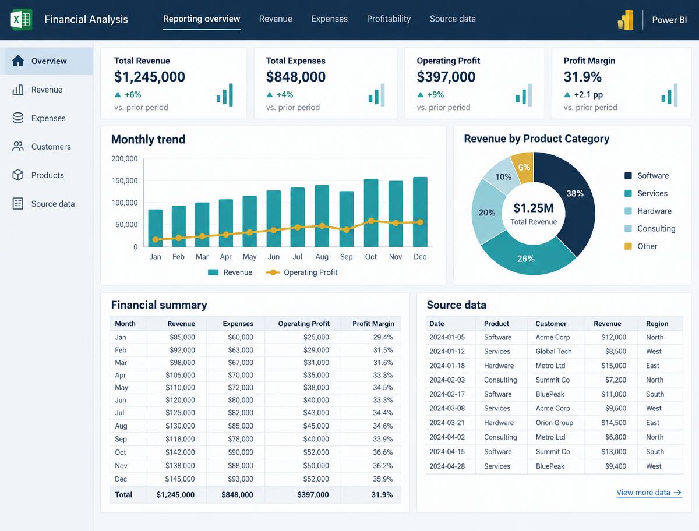699x531 pixels.
Task: Click the December revenue bar
Action: [x=420, y=212]
